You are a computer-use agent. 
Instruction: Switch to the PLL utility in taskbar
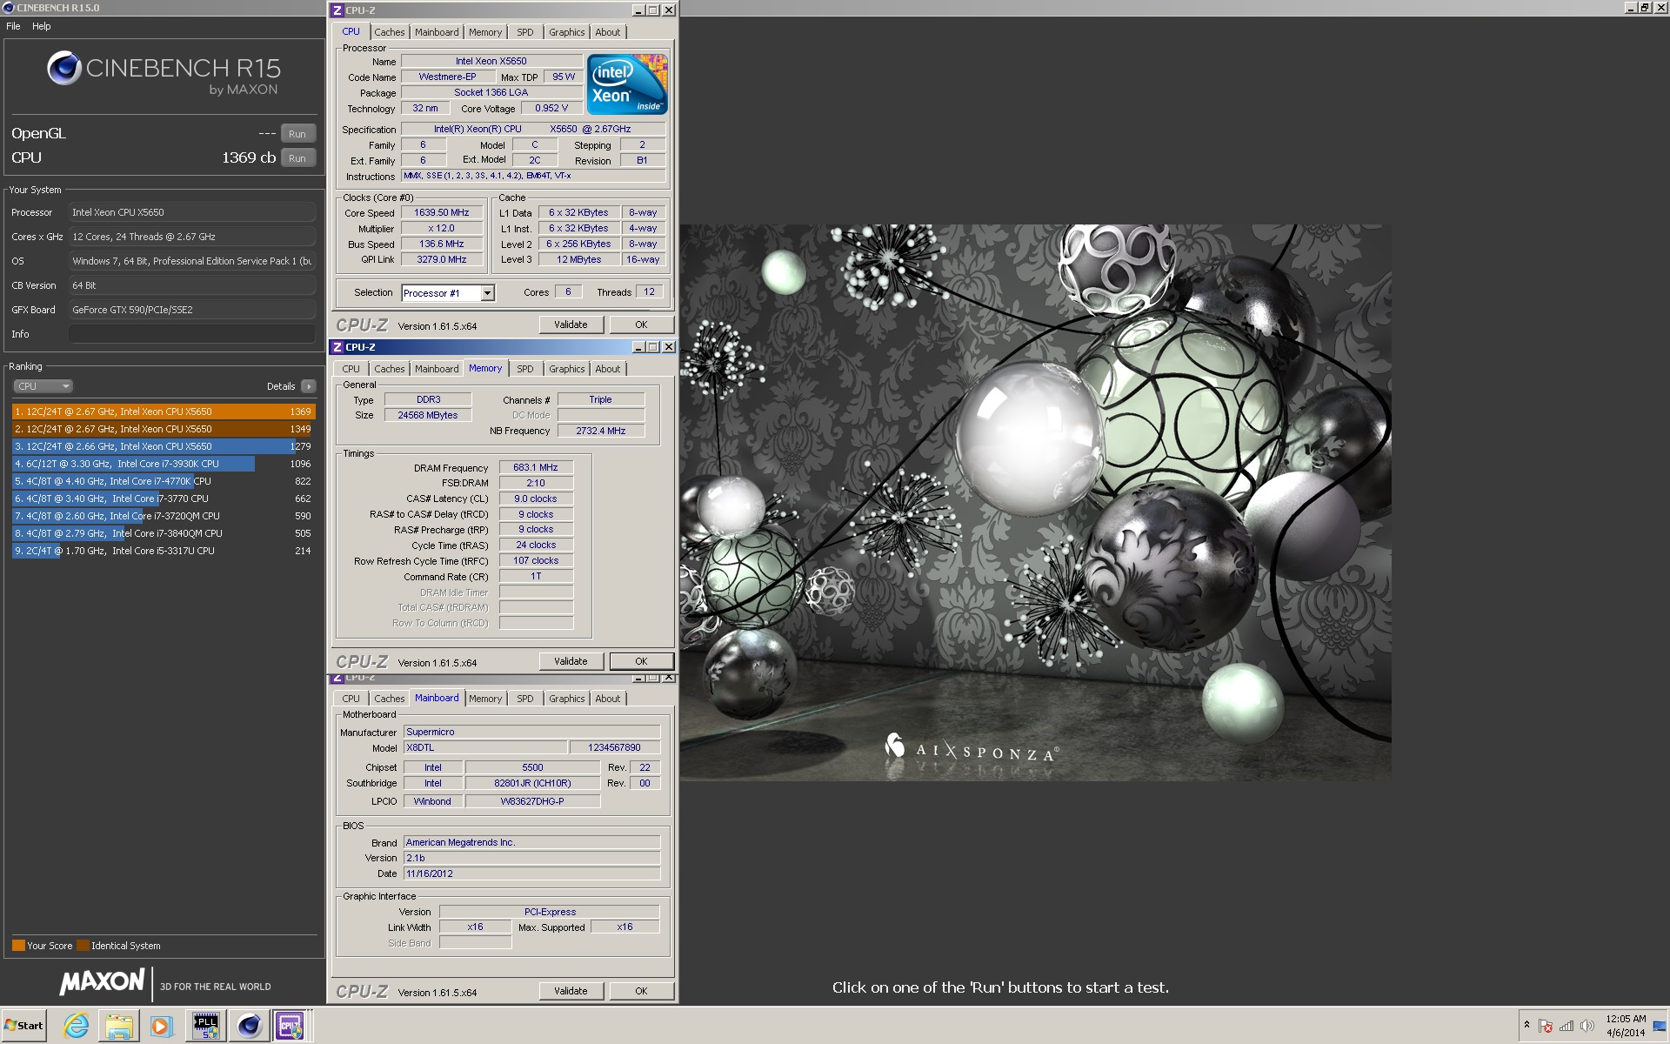(x=206, y=1026)
